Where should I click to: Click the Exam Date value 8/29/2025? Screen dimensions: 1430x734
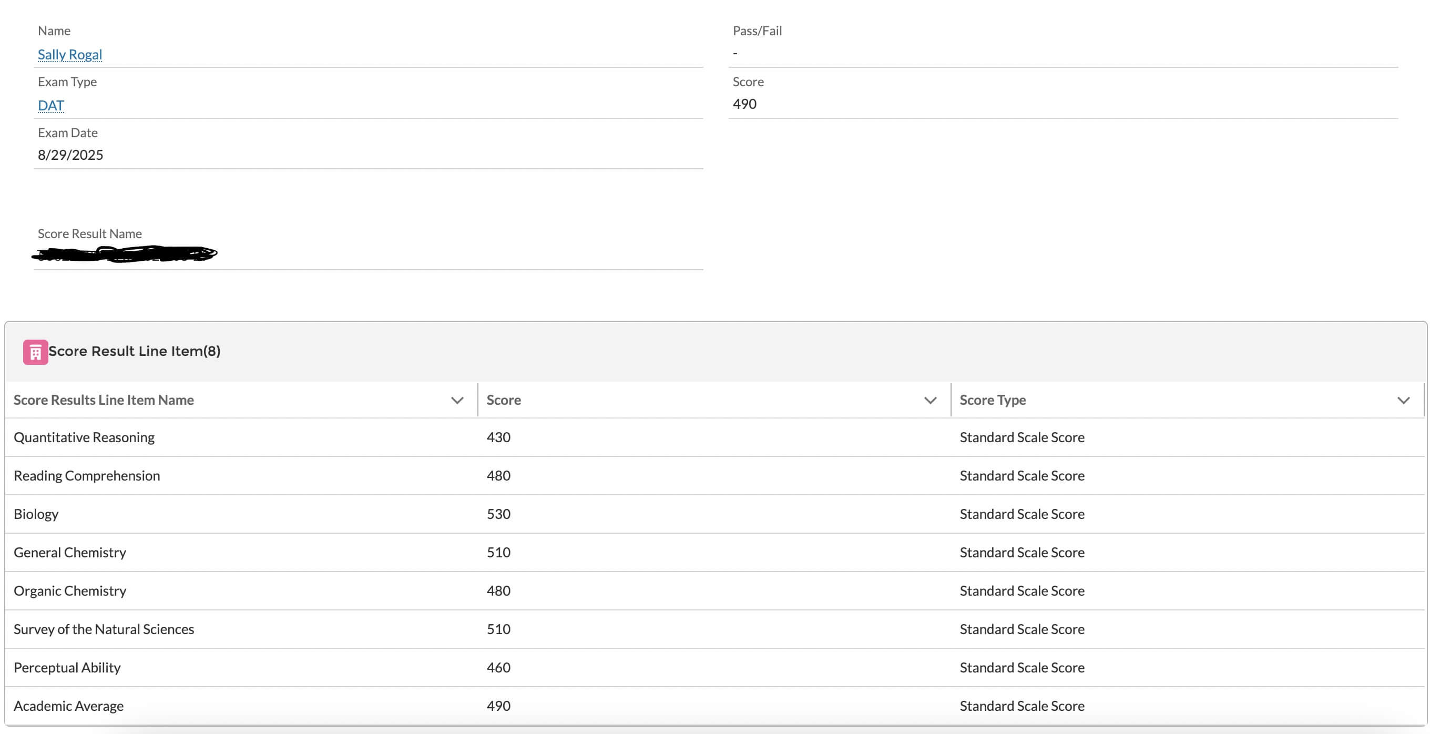click(x=70, y=155)
